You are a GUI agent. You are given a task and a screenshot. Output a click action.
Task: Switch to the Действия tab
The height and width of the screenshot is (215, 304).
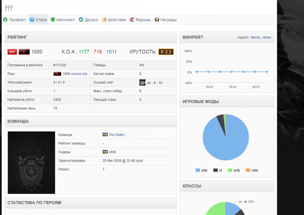tap(114, 20)
